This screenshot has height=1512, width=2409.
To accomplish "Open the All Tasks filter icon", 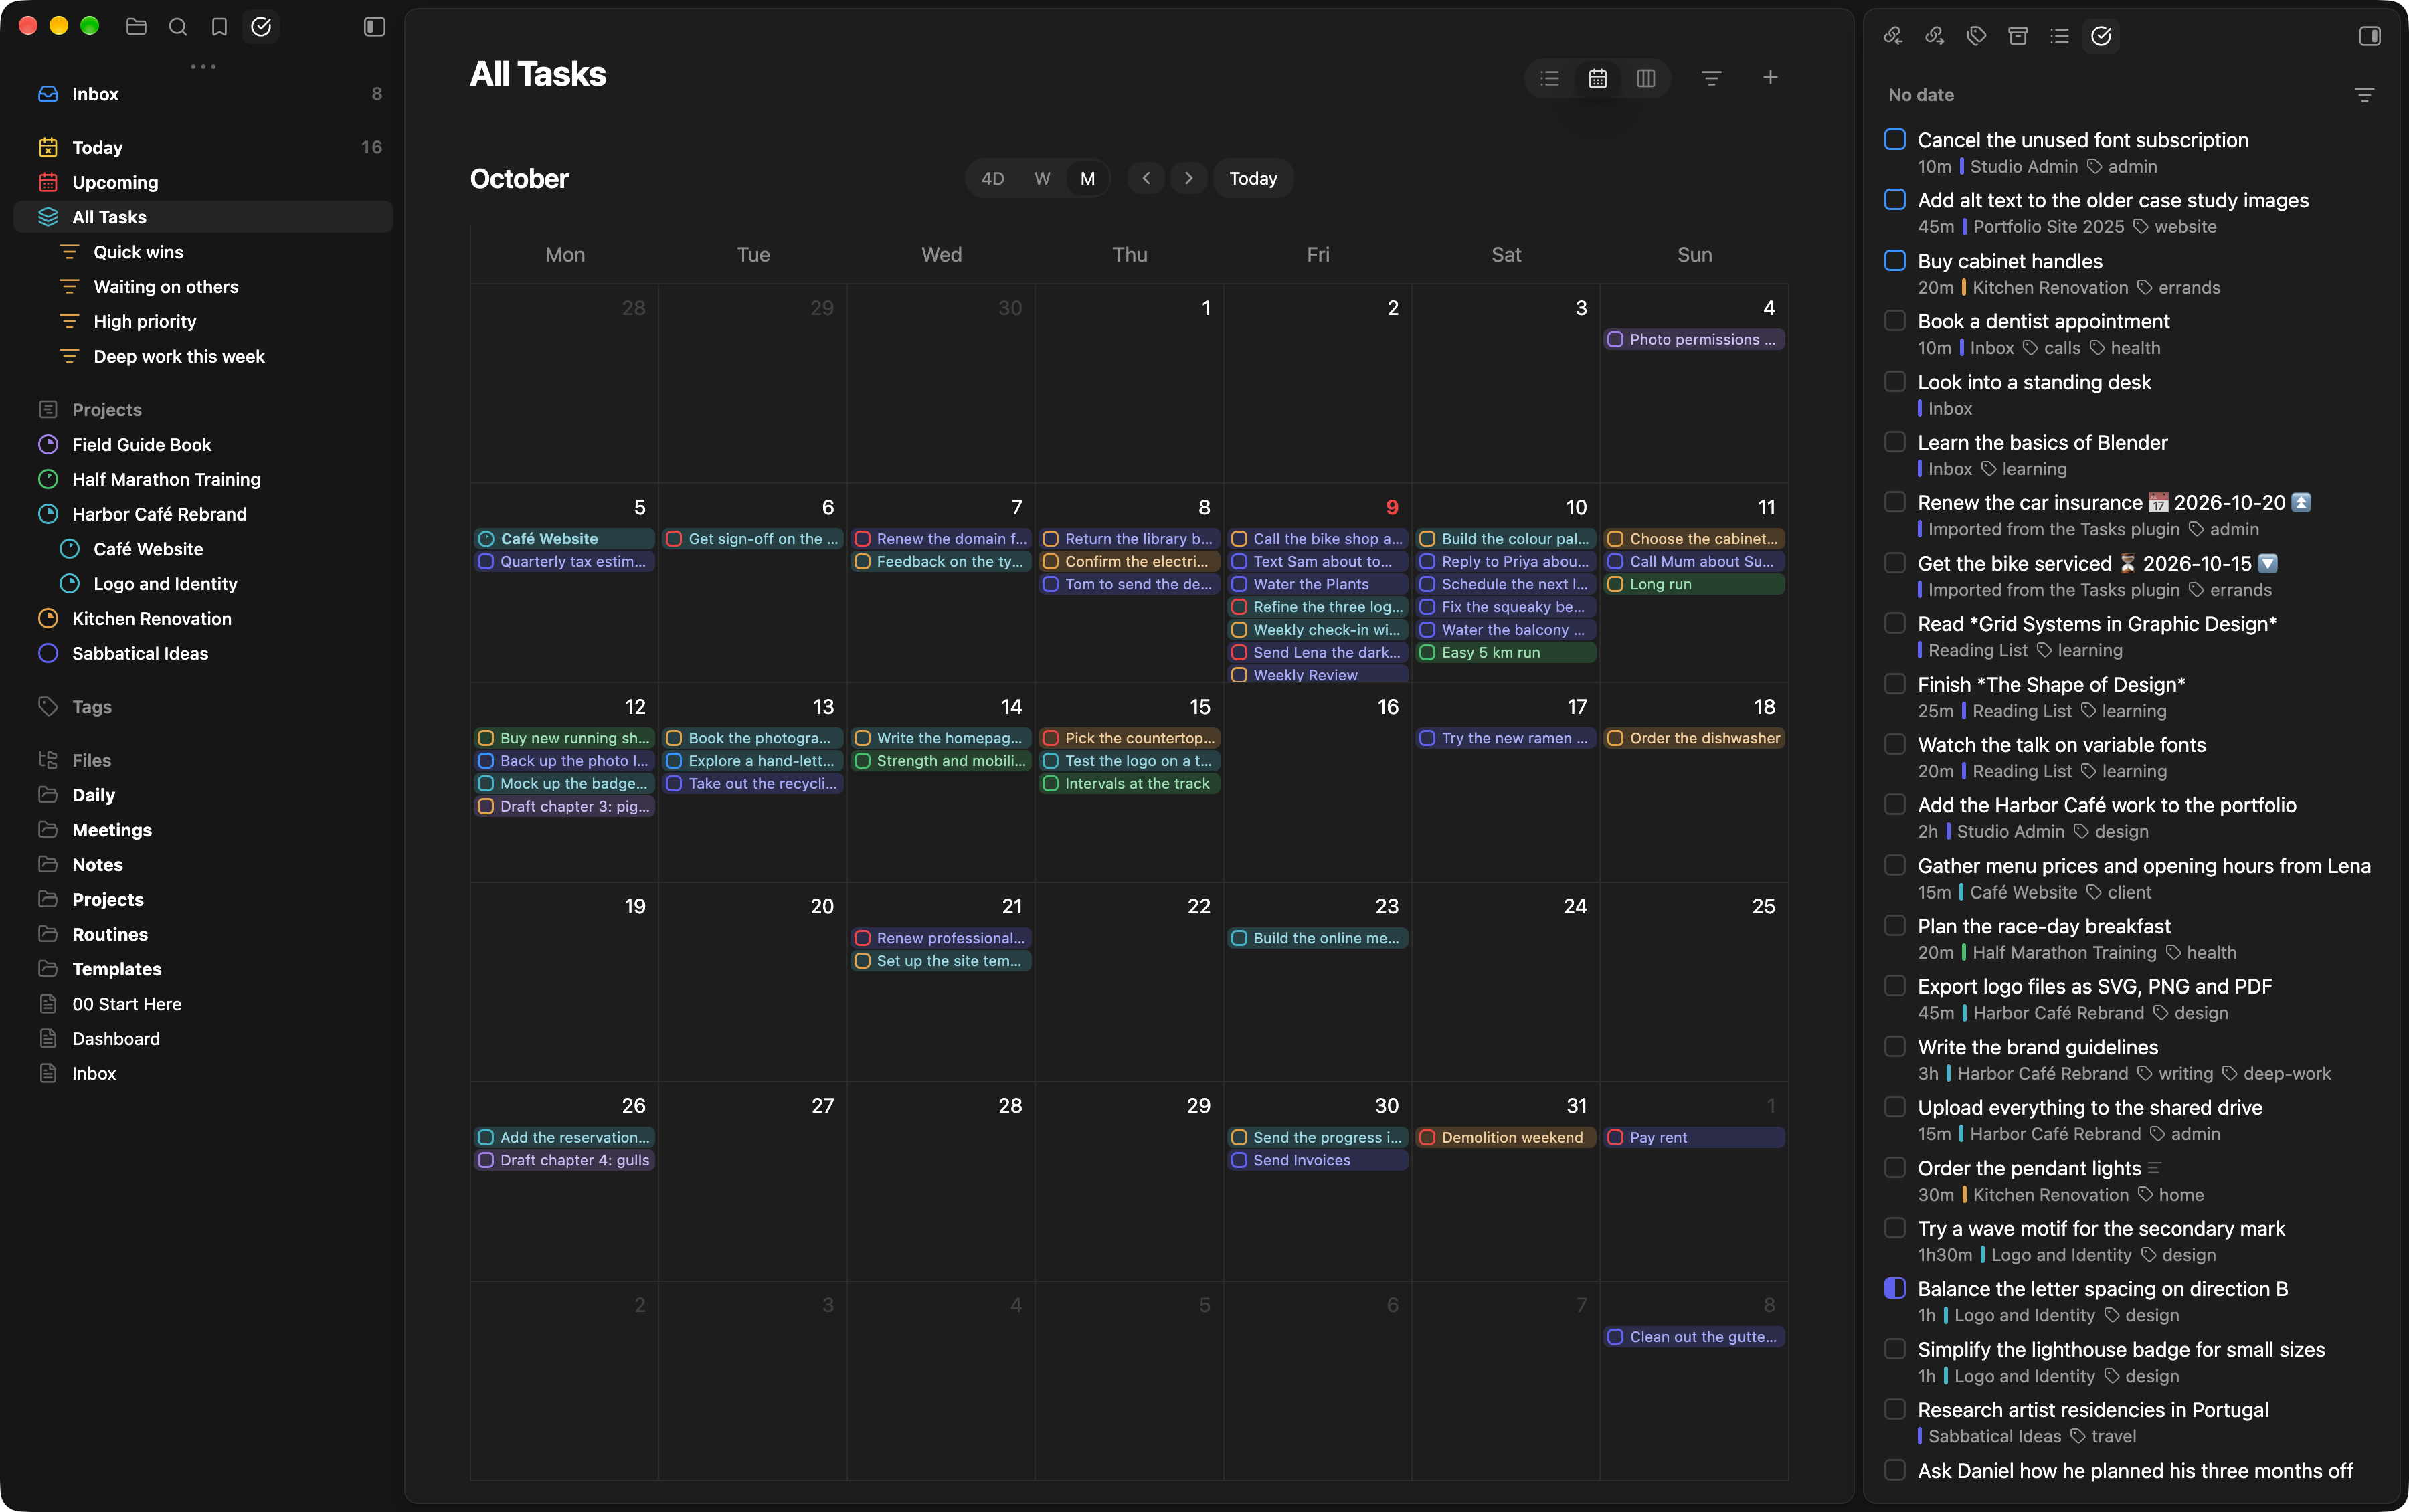I will click(x=1712, y=78).
